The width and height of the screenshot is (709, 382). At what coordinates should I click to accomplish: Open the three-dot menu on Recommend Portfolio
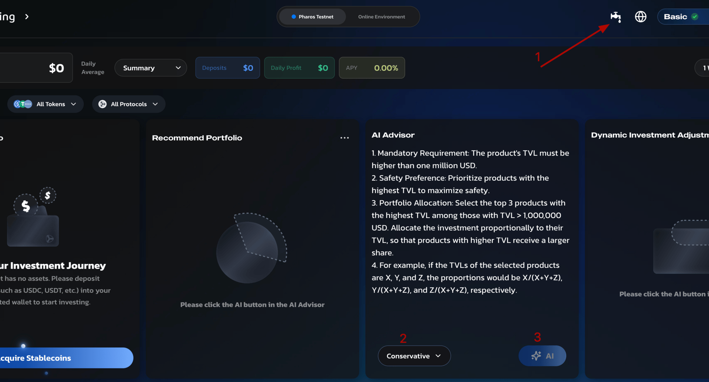345,138
